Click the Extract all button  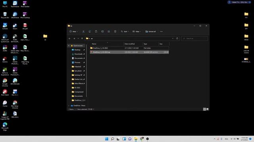click(150, 32)
